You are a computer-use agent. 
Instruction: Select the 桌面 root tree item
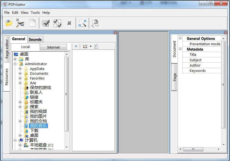click(x=24, y=54)
